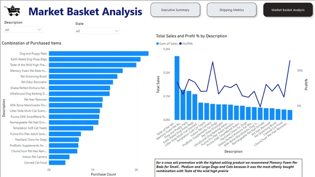
Task: Go to the Shipping Metrics page
Action: (232, 10)
